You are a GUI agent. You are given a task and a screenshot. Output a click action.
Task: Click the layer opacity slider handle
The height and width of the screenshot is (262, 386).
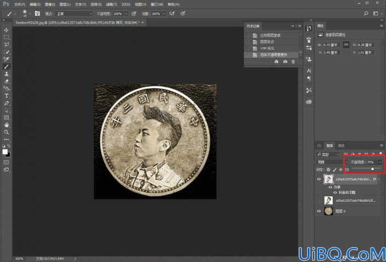pyautogui.click(x=372, y=169)
